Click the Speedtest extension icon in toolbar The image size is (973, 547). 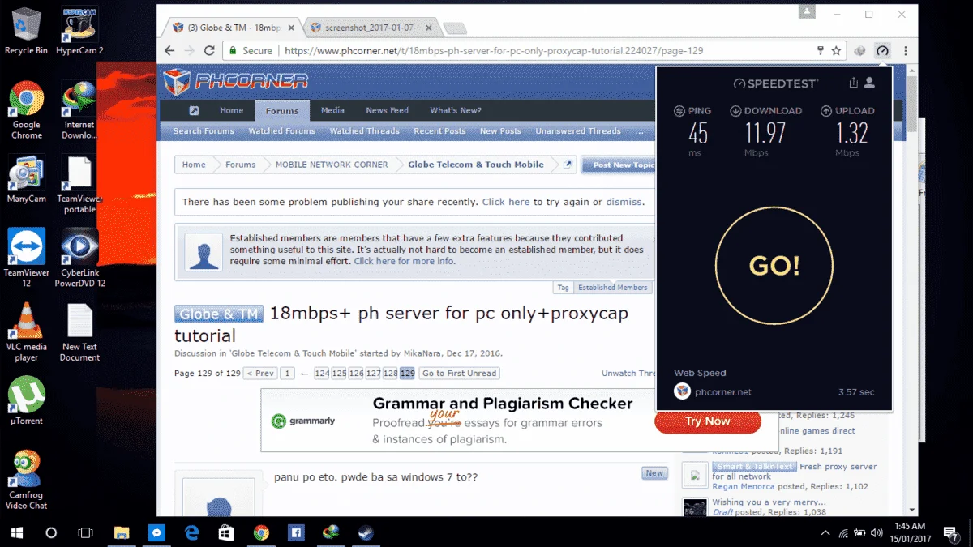(882, 50)
